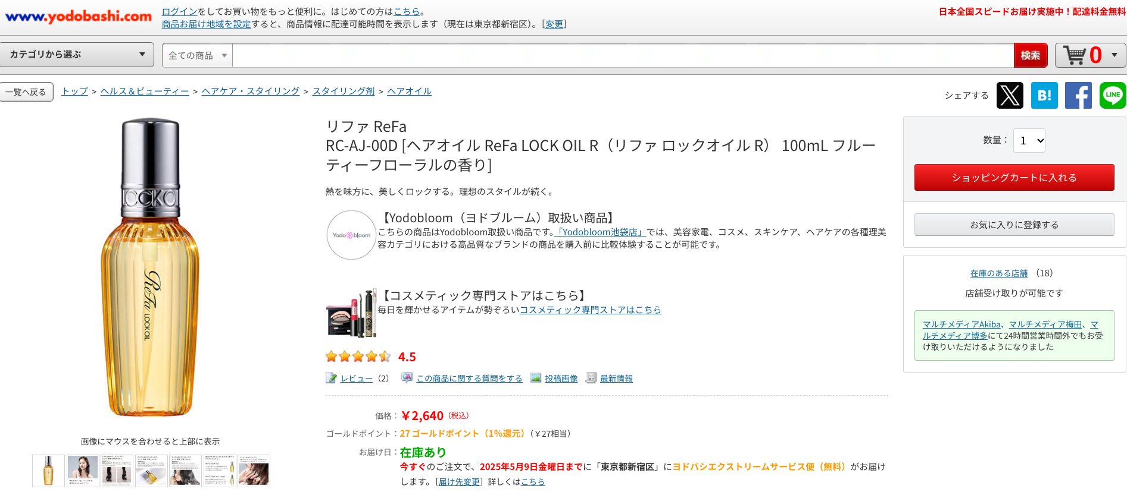The width and height of the screenshot is (1127, 492).
Task: Click the question icon before 'この商品に関する質問をする'
Action: click(x=407, y=378)
